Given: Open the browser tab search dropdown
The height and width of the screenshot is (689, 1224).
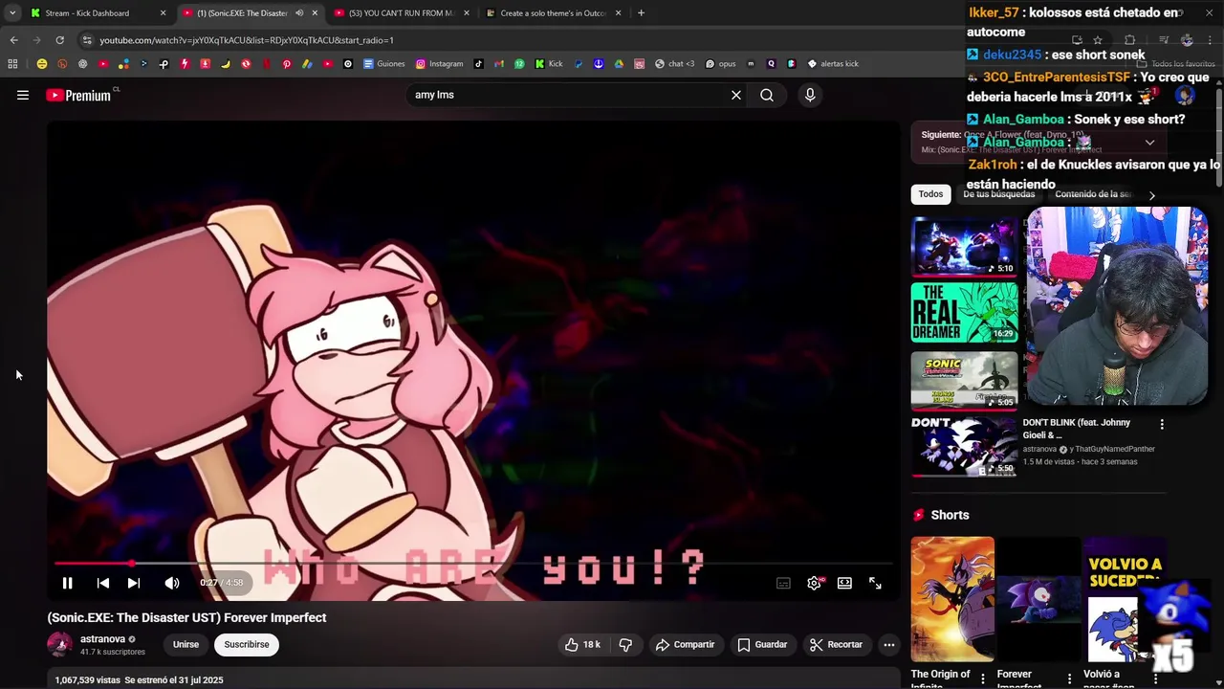Looking at the screenshot, I should coord(11,13).
